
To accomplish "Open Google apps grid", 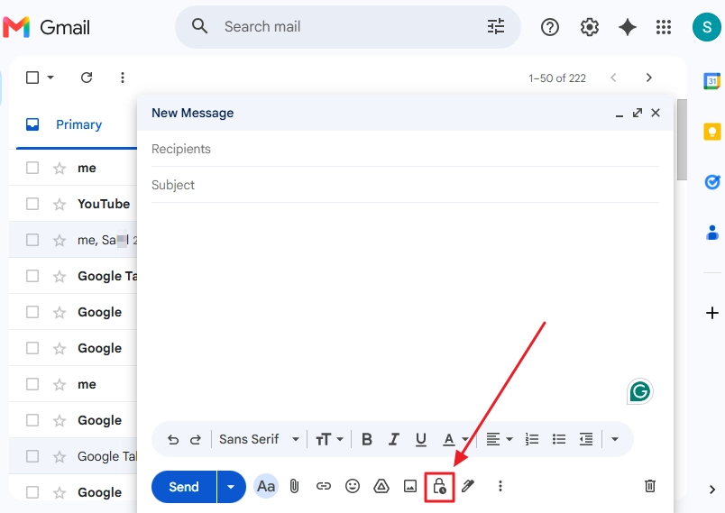I will (664, 27).
